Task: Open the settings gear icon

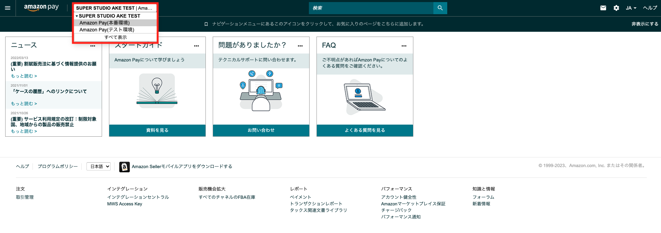Action: [x=616, y=8]
